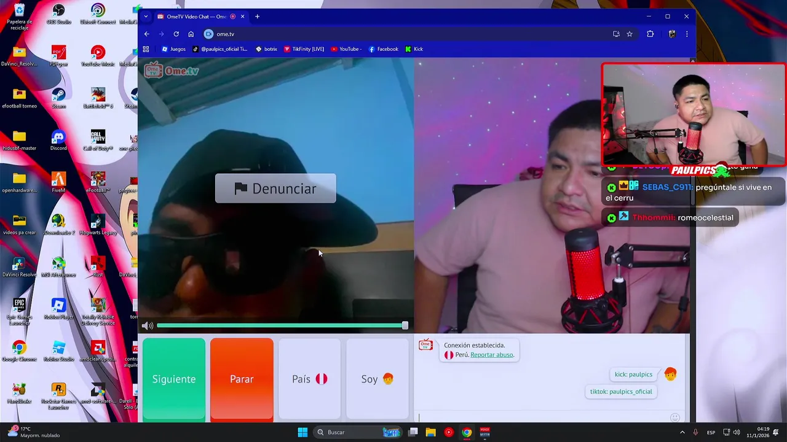Open the MSI Afterburner desktop shortcut
This screenshot has width=787, height=442.
click(x=58, y=267)
